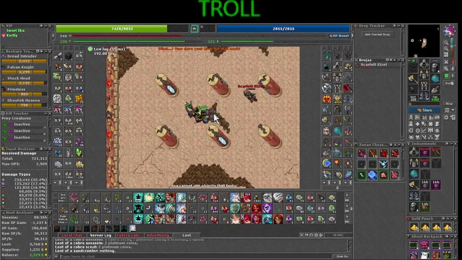Screen dimensions: 462x260
Task: Select the chase opponent running figure mode
Action: [453, 69]
